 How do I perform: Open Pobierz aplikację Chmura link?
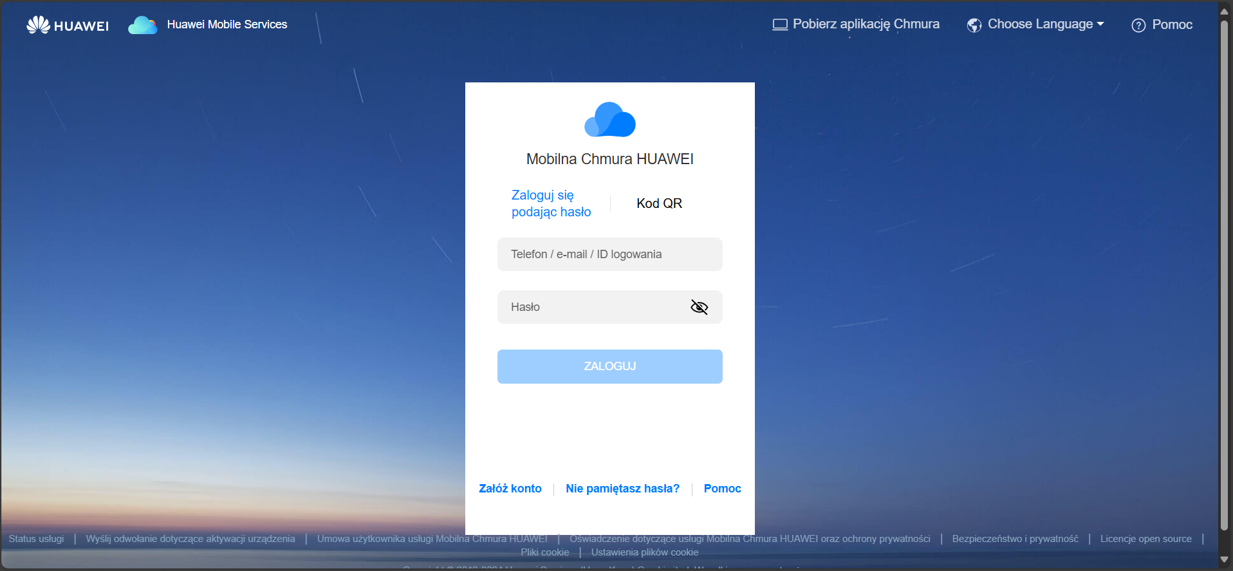pos(866,24)
